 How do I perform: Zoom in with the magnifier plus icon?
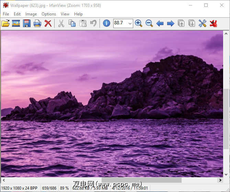tap(138, 23)
